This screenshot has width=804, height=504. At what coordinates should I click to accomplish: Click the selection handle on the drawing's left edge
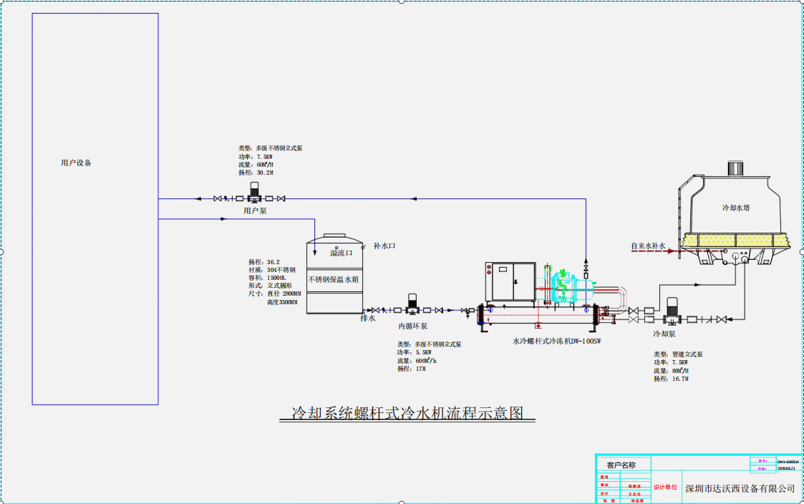click(x=1, y=252)
